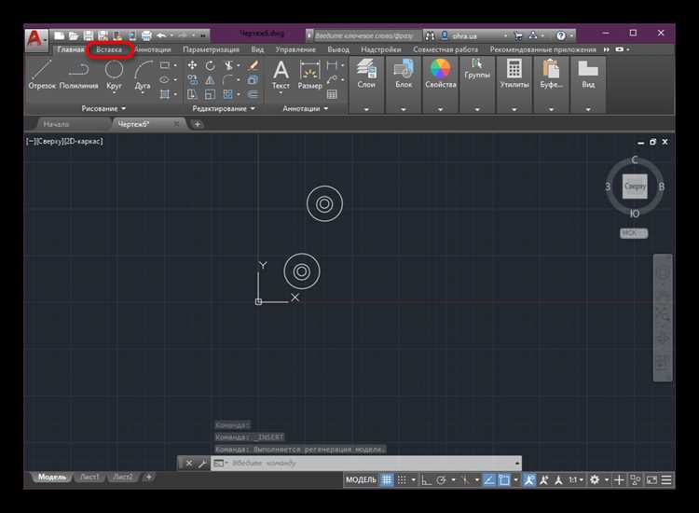Toggle ortho mode in status bar
699x513 pixels.
pos(426,479)
